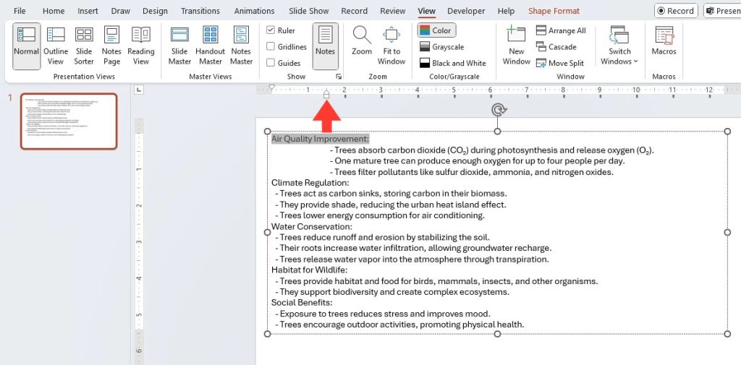
Task: Click the Present button at top right
Action: pos(722,11)
